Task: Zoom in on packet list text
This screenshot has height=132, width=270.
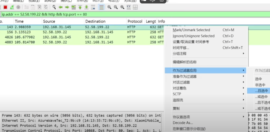Action: (x=109, y=7)
